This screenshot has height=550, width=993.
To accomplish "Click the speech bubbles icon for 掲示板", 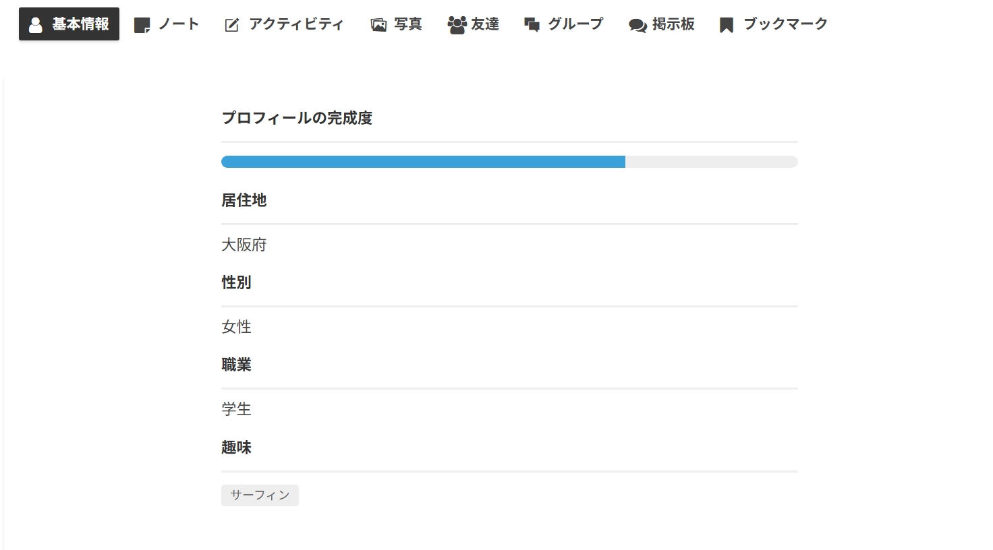I will (x=637, y=26).
